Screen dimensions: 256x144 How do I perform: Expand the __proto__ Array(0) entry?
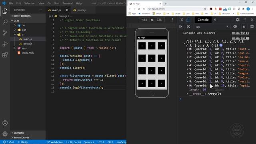click(188, 94)
